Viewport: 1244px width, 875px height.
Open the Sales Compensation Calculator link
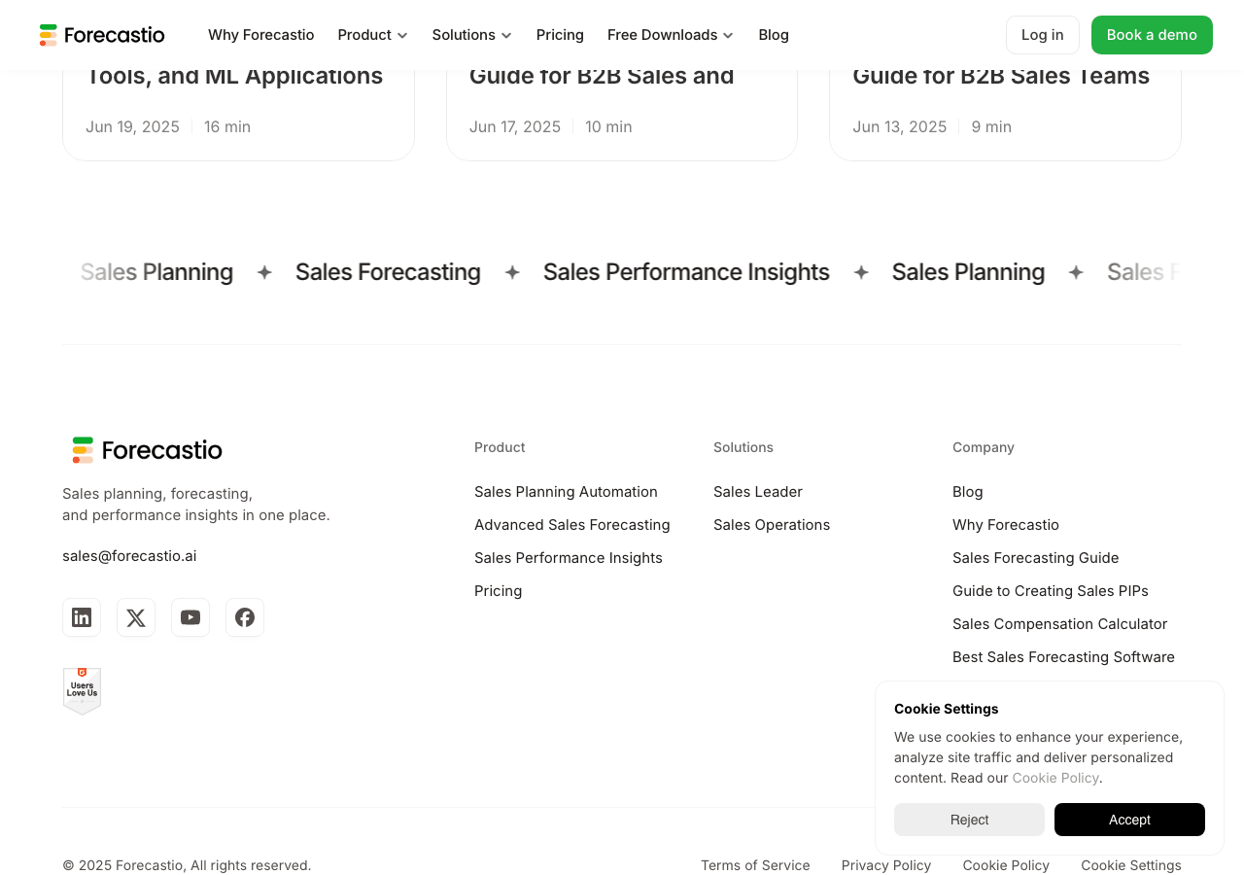point(1060,624)
